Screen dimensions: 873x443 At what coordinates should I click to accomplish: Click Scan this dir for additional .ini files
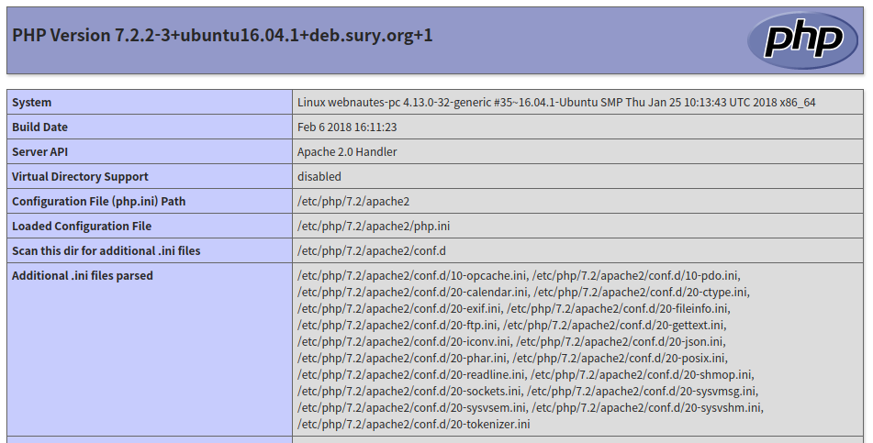106,250
